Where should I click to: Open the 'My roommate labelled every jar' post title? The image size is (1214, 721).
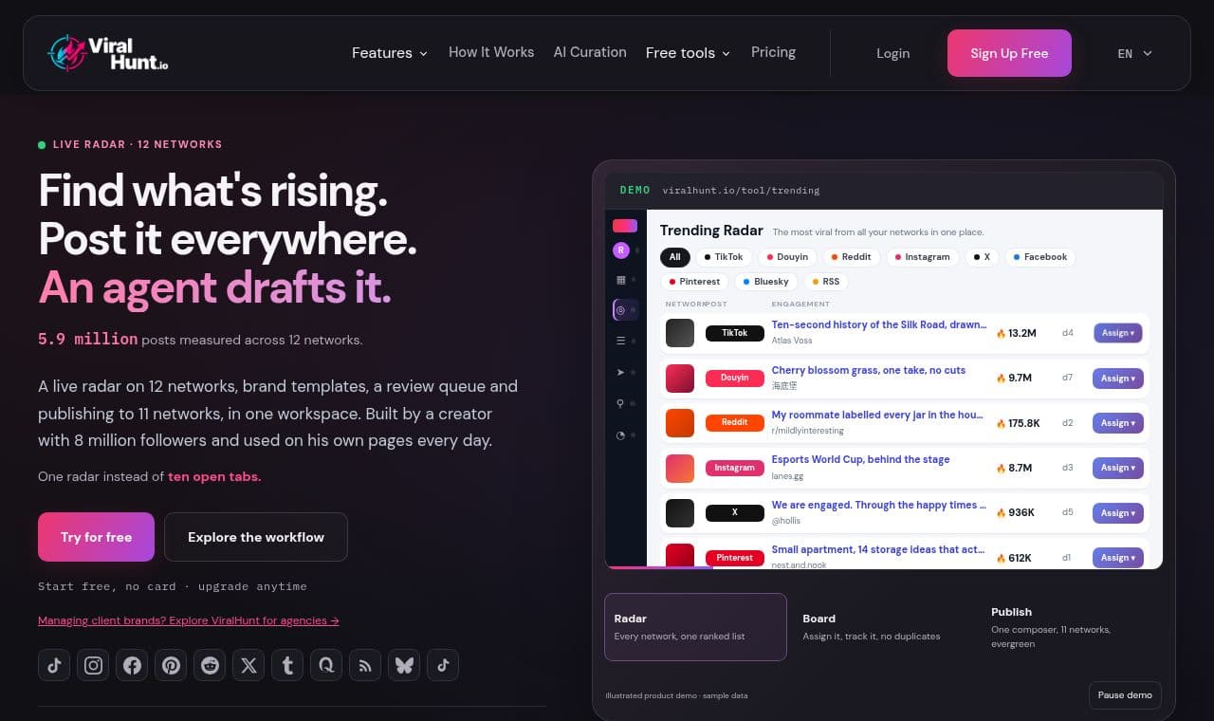(x=878, y=415)
